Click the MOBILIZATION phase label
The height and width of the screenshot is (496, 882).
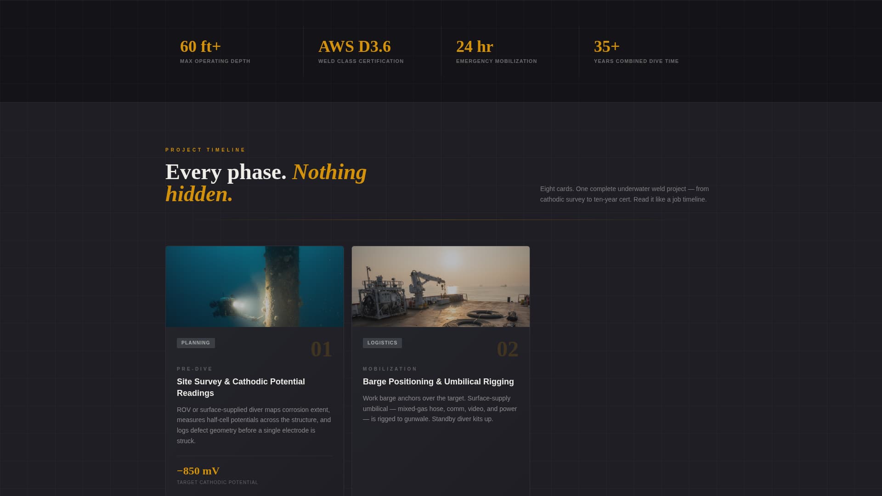(390, 369)
